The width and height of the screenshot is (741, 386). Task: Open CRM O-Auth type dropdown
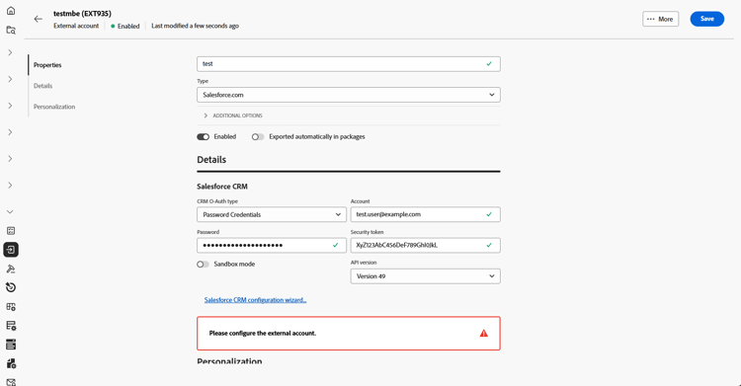[272, 214]
